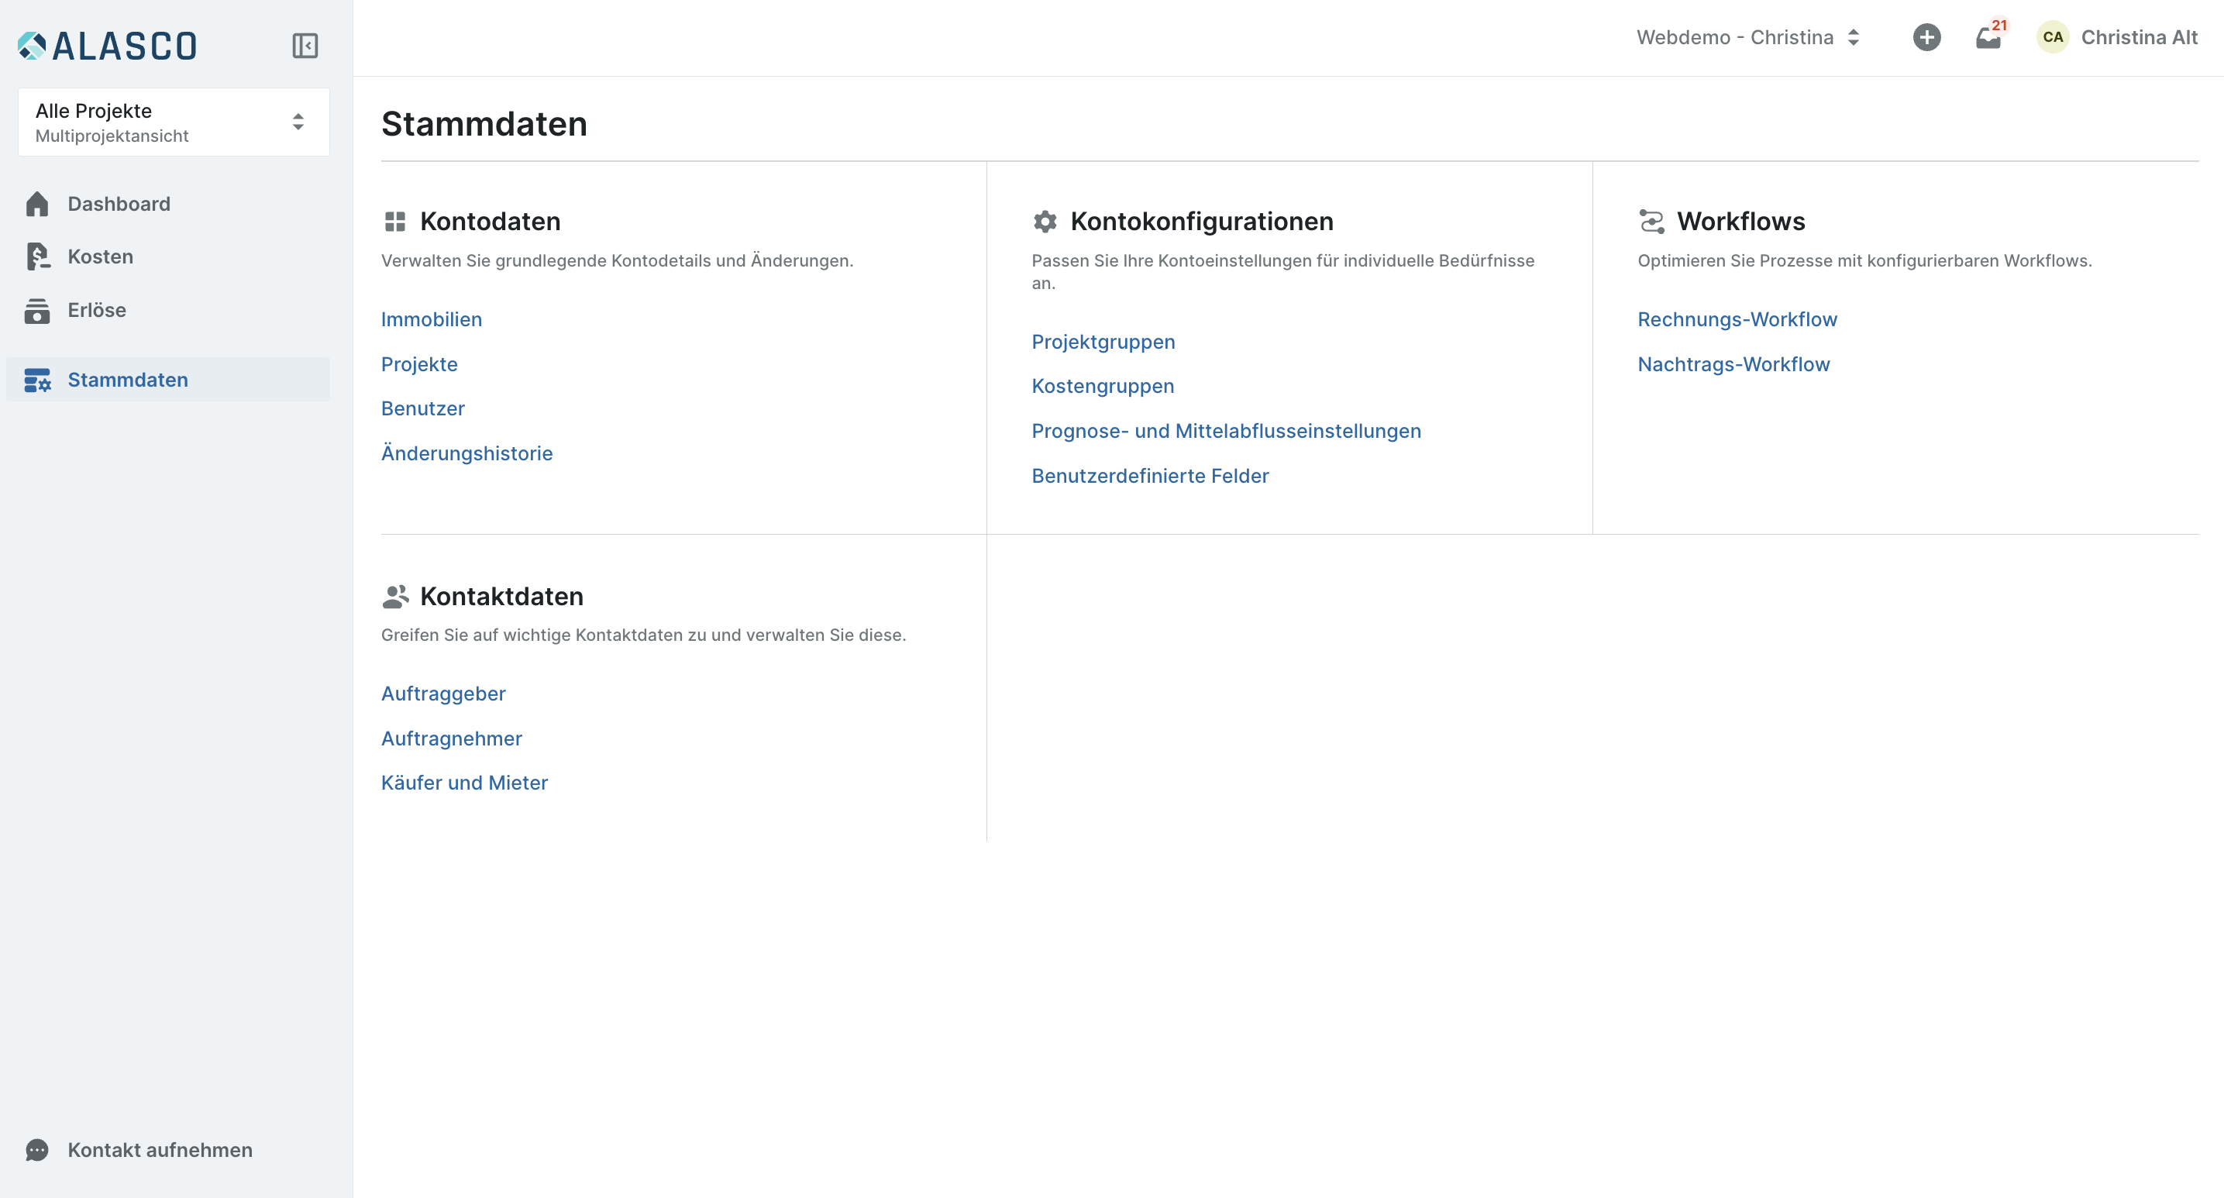
Task: Click the Dashboard house icon
Action: [x=37, y=204]
